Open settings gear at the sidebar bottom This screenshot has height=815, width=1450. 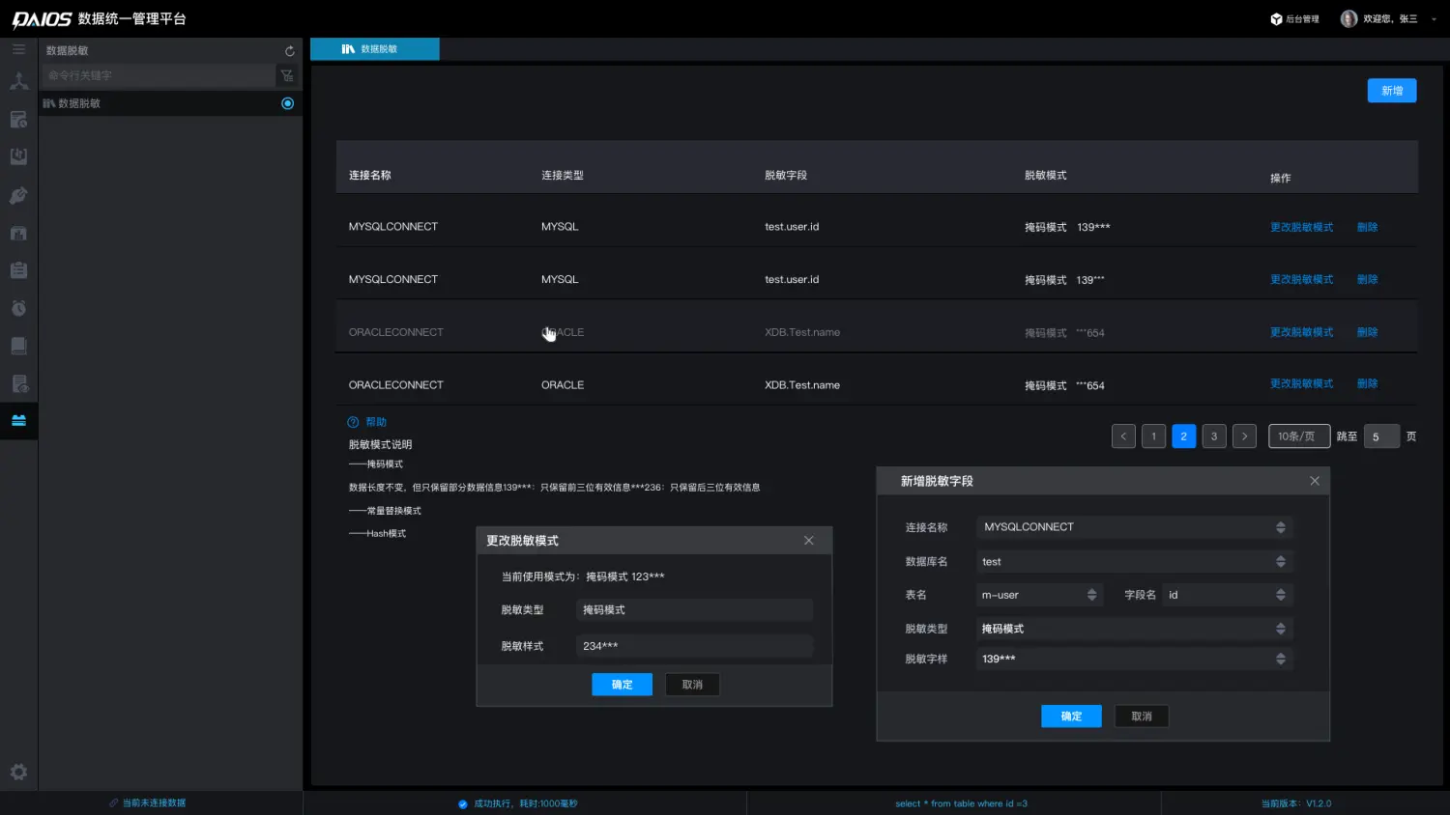click(18, 772)
